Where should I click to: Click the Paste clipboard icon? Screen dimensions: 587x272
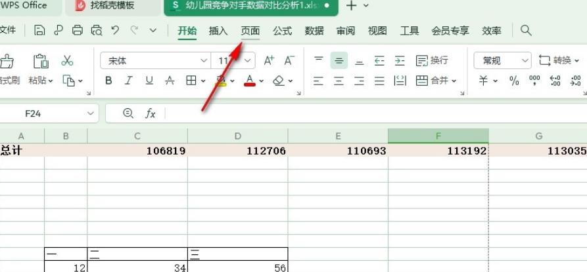41,61
